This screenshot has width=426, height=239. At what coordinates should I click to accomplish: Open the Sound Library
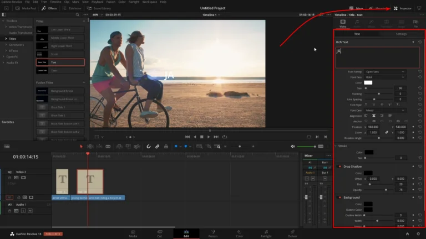(x=99, y=8)
